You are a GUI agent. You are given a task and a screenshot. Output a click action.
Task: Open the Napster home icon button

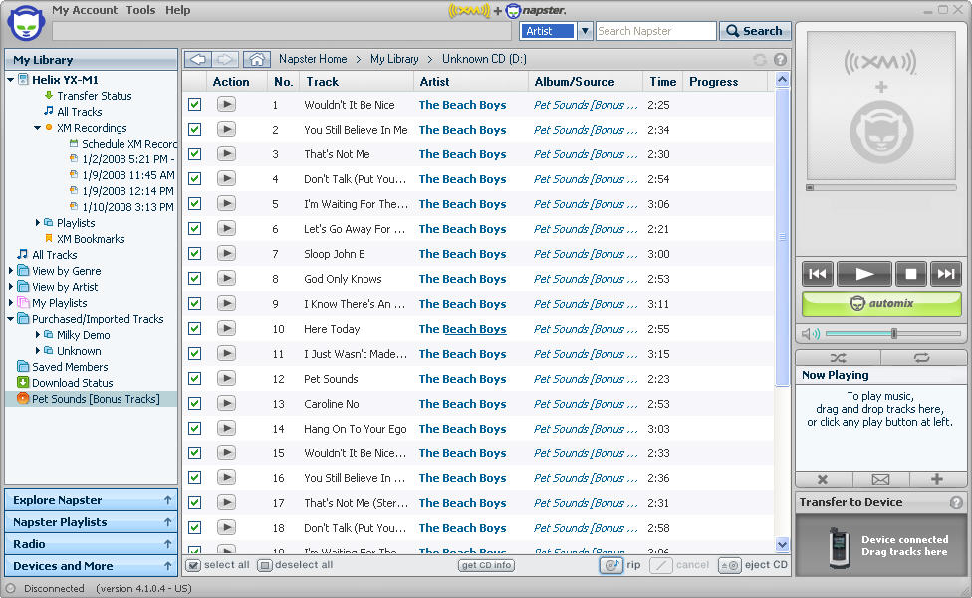coord(257,59)
